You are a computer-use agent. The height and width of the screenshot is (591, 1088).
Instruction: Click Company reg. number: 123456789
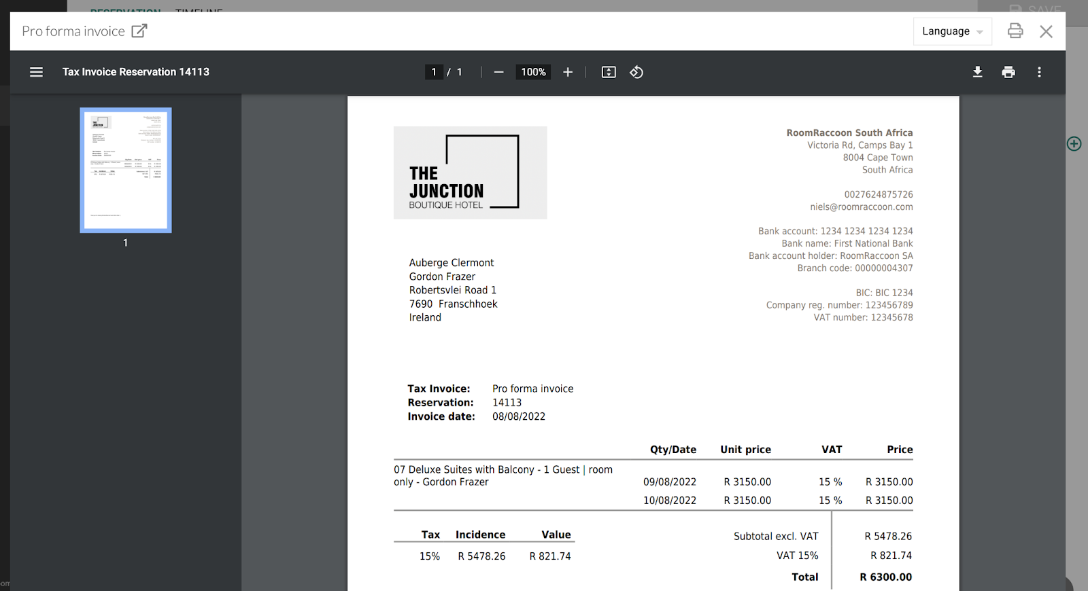pyautogui.click(x=839, y=305)
